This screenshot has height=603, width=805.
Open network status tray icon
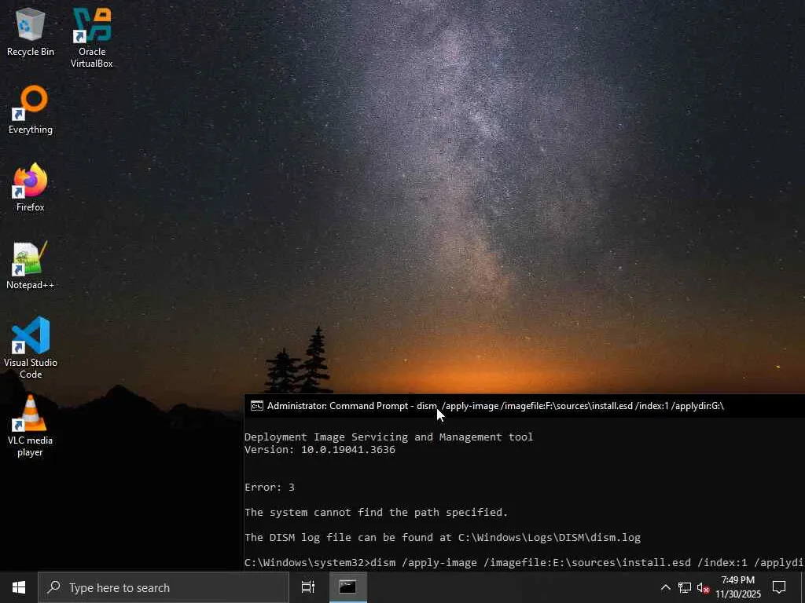tap(685, 587)
